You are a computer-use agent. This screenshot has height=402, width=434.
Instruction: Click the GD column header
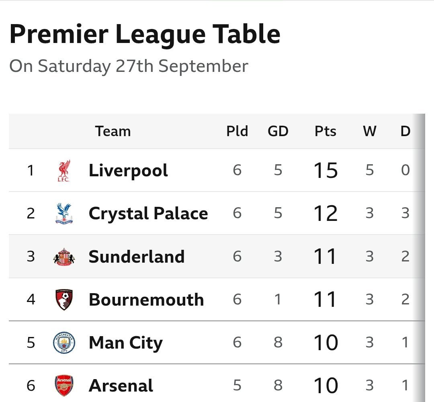(278, 131)
